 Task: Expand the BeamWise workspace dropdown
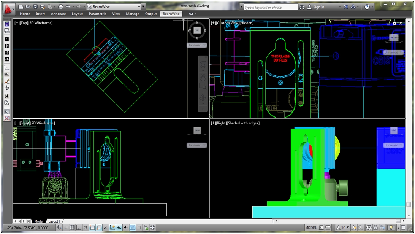tap(143, 7)
